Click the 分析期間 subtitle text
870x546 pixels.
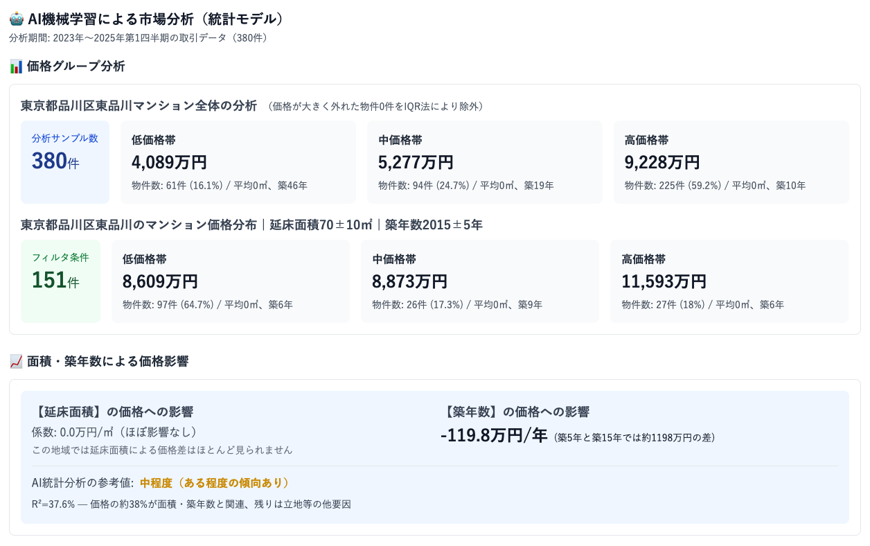click(x=139, y=37)
